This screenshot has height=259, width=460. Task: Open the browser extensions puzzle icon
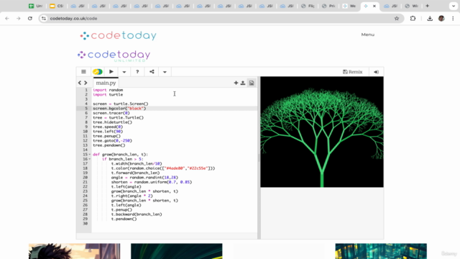coord(413,19)
